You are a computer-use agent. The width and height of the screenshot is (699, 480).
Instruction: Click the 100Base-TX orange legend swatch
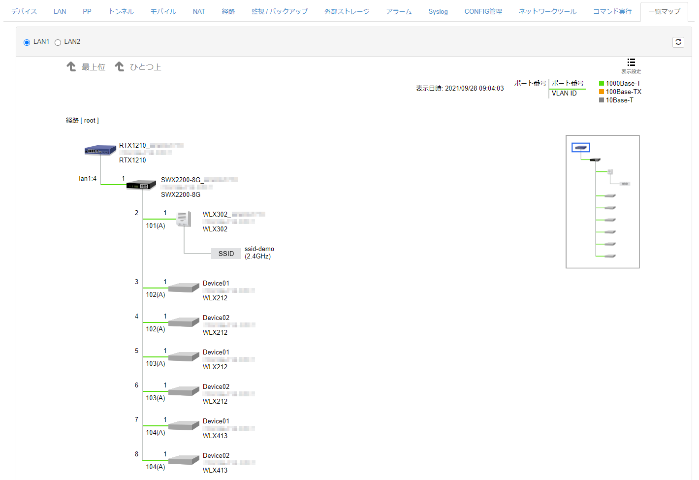pos(602,92)
